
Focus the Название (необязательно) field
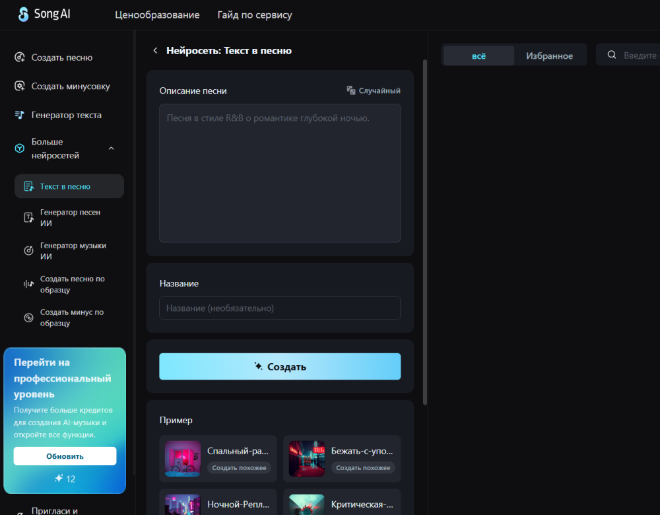click(x=280, y=308)
